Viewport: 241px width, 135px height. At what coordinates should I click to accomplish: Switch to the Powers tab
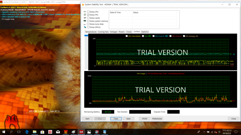[x=122, y=32]
